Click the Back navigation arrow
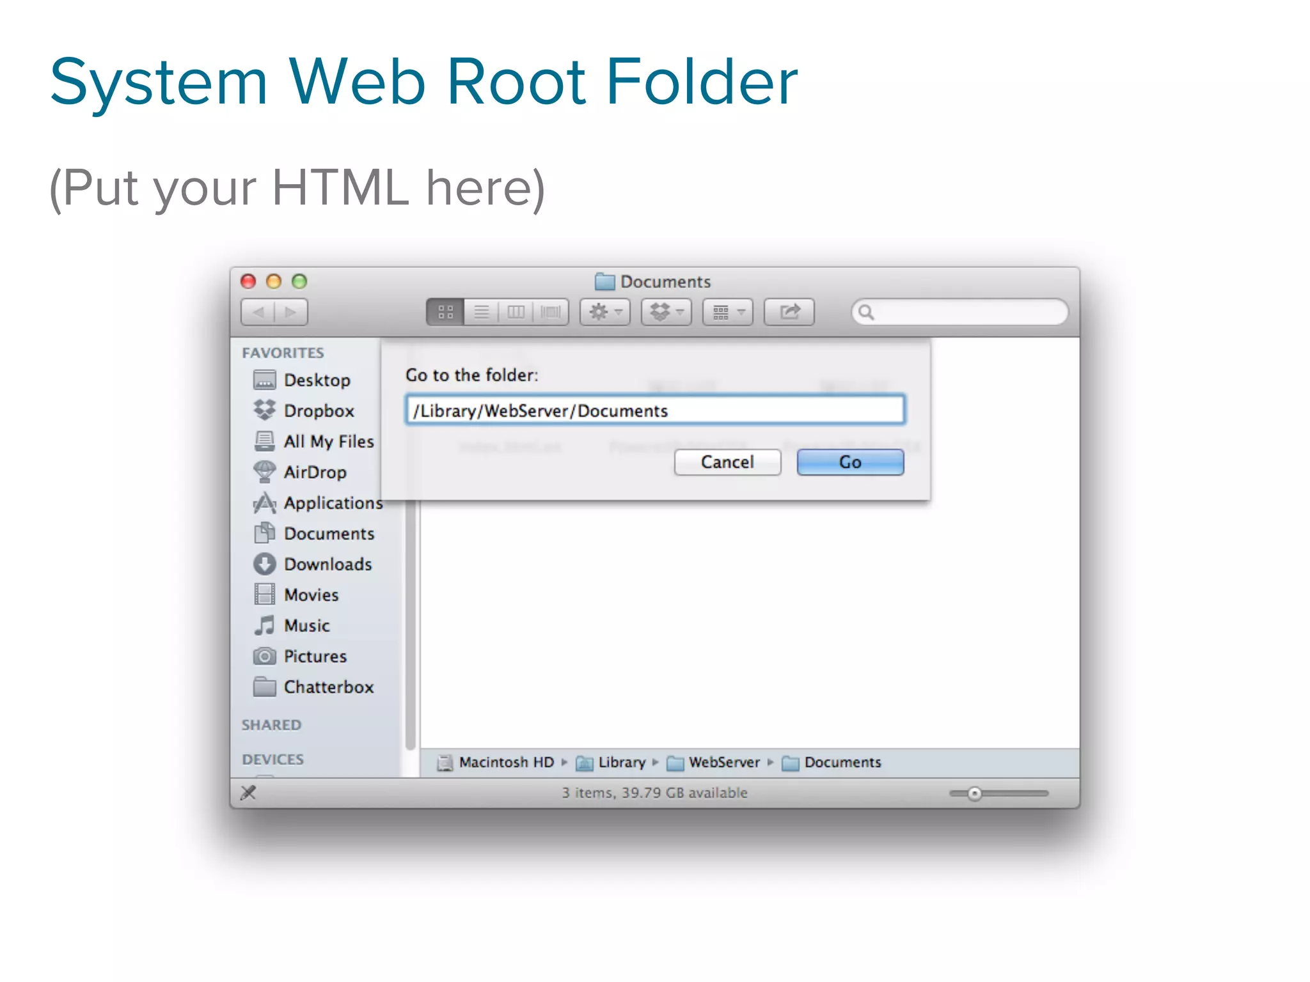The height and width of the screenshot is (982, 1310). click(258, 312)
